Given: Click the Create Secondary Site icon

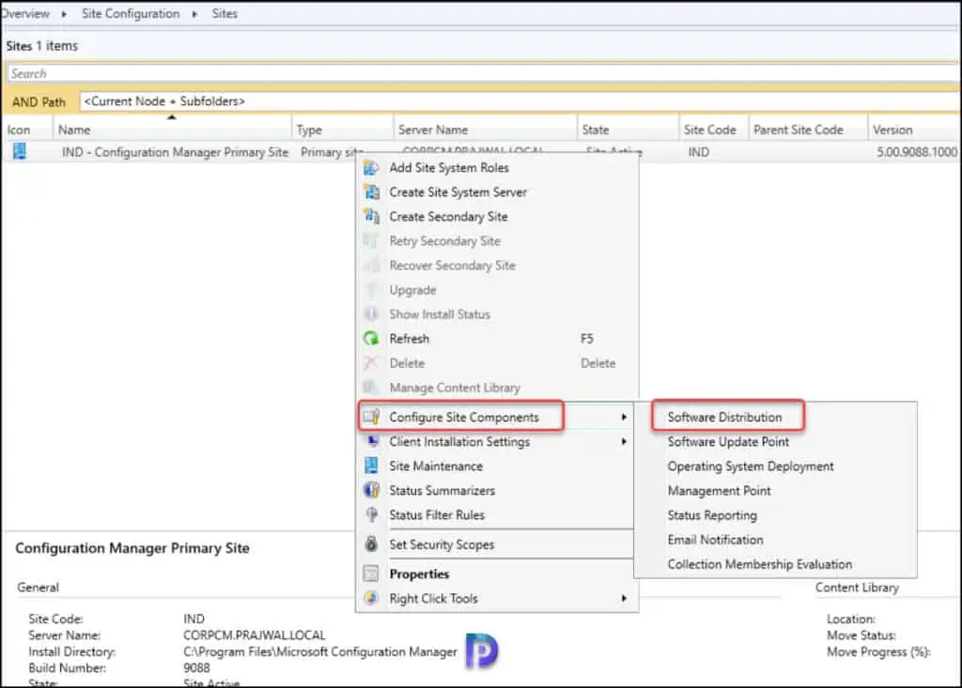Looking at the screenshot, I should pyautogui.click(x=371, y=217).
